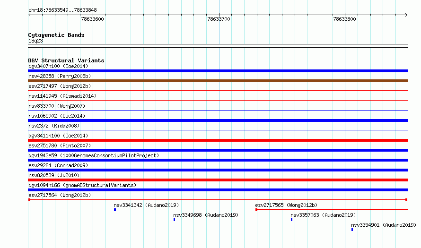Open the nsv3354901 (Audano2019) label
Image resolution: width=421 pixels, height=248 pixels.
[384, 225]
